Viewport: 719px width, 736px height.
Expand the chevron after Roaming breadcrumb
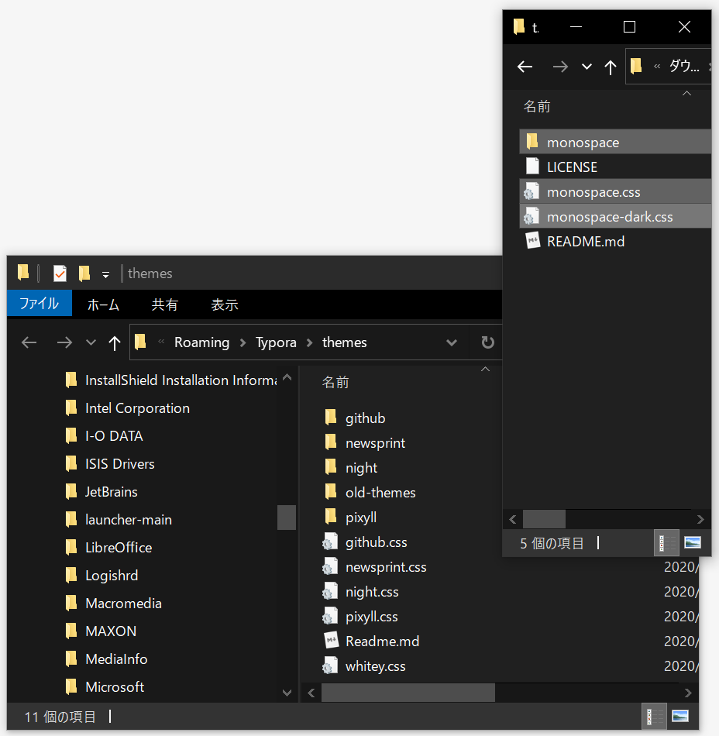243,343
